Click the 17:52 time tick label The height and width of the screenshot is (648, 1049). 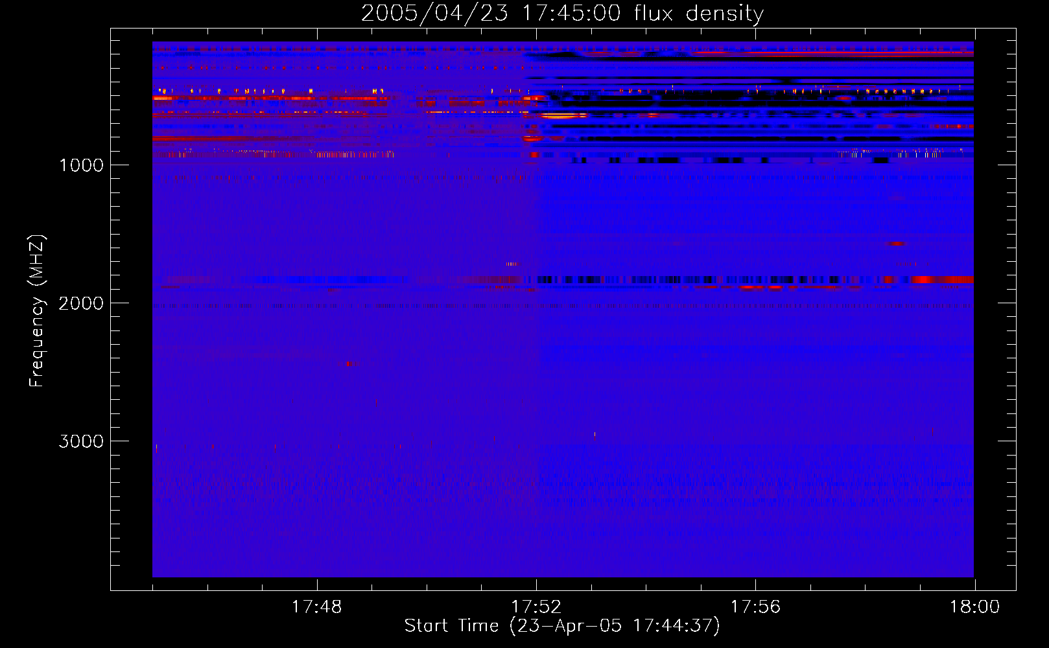[536, 607]
